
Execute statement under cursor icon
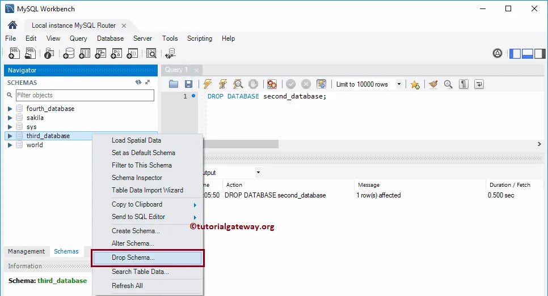point(222,84)
